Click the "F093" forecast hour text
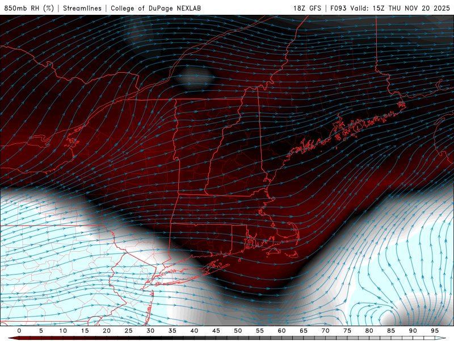This screenshot has height=341, width=454. tap(338, 8)
